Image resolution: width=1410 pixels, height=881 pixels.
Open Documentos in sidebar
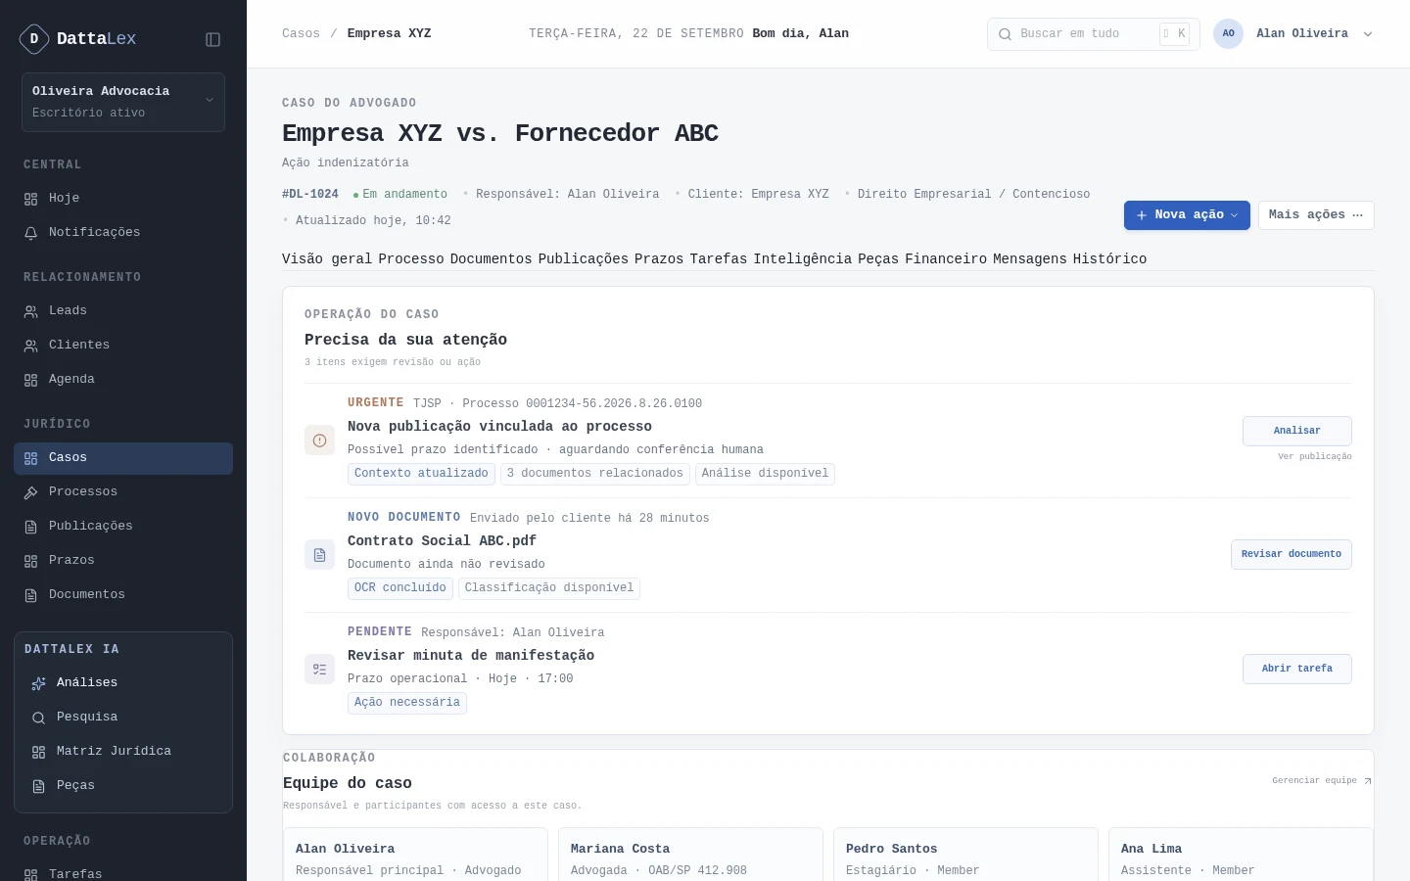point(123,595)
